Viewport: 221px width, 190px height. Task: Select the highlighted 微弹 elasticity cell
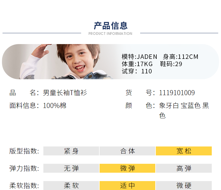point(127,168)
